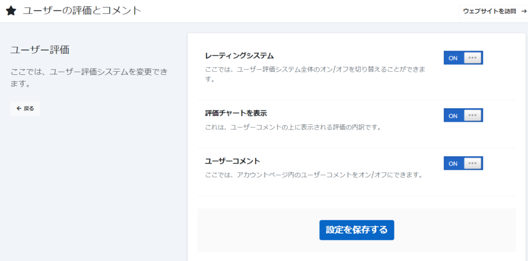Click the grip handle on ユーザーコメント switch
528x261 pixels.
click(x=472, y=164)
